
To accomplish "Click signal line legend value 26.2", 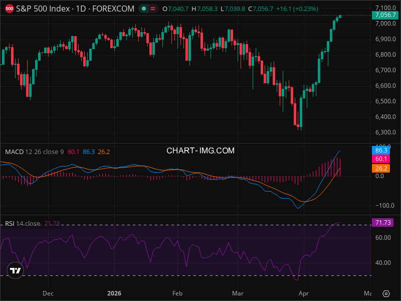I will (x=104, y=152).
